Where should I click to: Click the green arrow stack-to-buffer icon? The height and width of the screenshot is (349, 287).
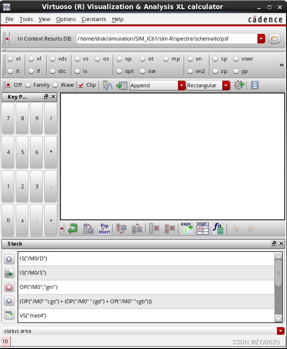9,273
